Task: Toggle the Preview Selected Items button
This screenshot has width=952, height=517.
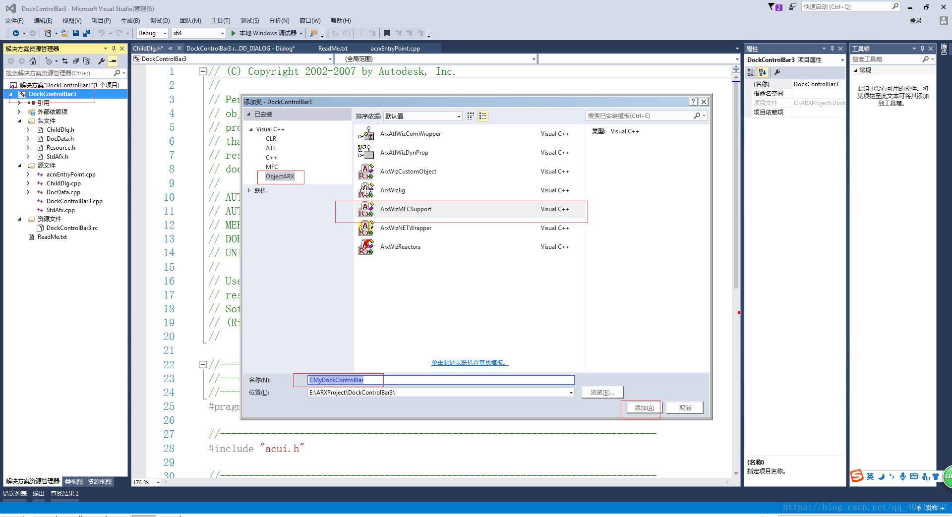Action: pyautogui.click(x=113, y=61)
